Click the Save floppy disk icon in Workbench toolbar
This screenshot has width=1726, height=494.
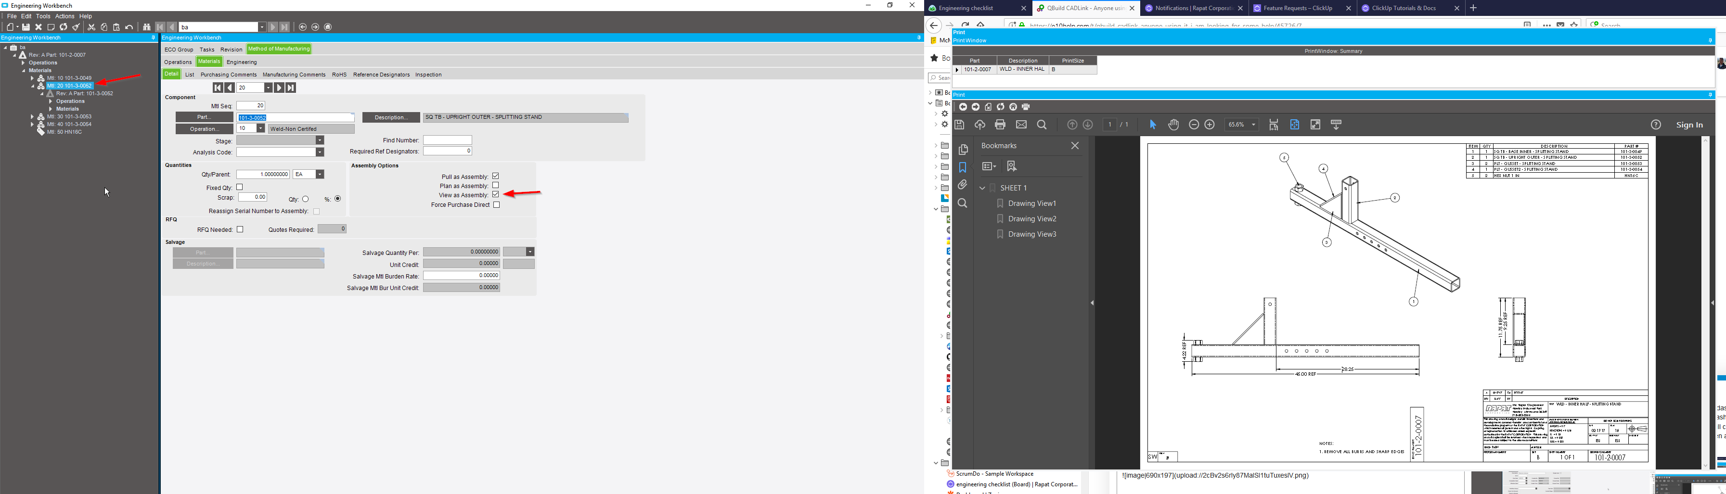(x=26, y=27)
